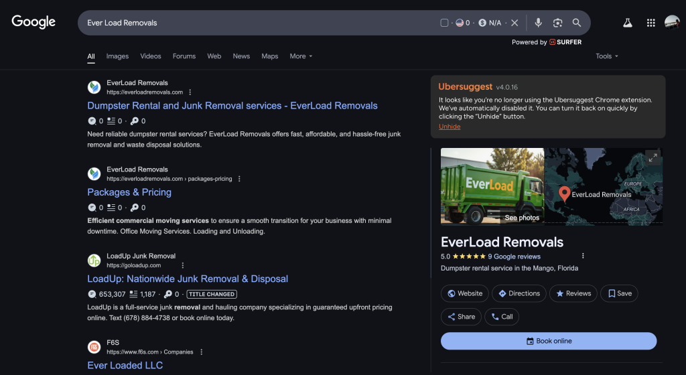Expand the map with the fullscreen icon

[x=653, y=158]
